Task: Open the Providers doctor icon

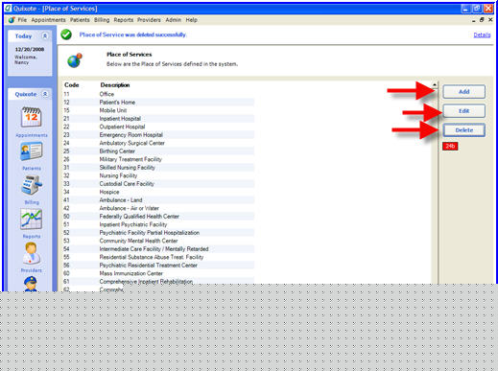Action: pos(31,253)
